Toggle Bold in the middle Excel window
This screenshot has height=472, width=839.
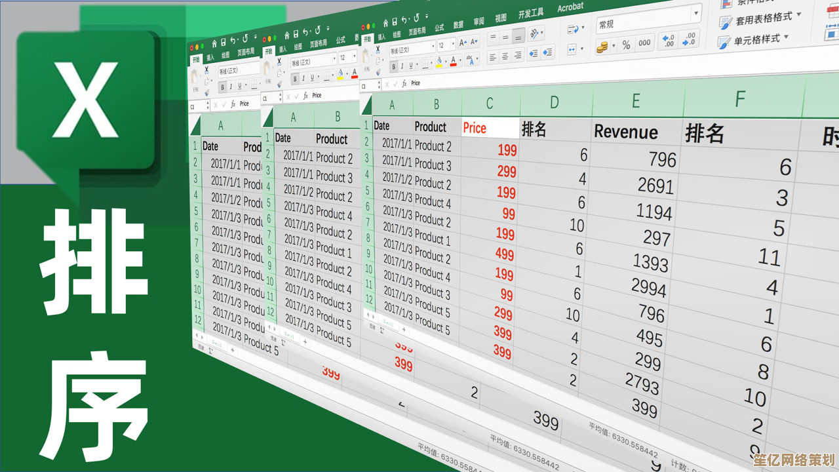pos(295,79)
